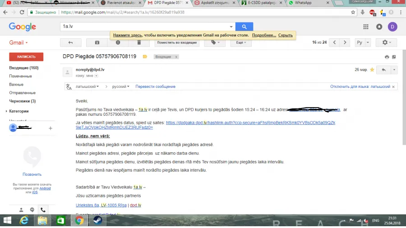Viewport: 406px width, 228px height.
Task: Click Отключить для языка: латышский
Action: (360, 87)
